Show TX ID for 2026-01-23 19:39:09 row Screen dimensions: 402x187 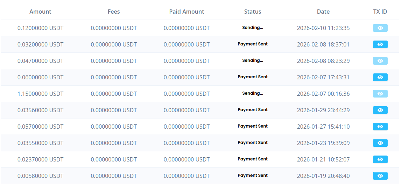(380, 143)
